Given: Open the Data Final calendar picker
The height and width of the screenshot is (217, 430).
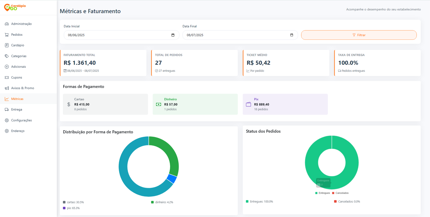Looking at the screenshot, I should [x=292, y=35].
